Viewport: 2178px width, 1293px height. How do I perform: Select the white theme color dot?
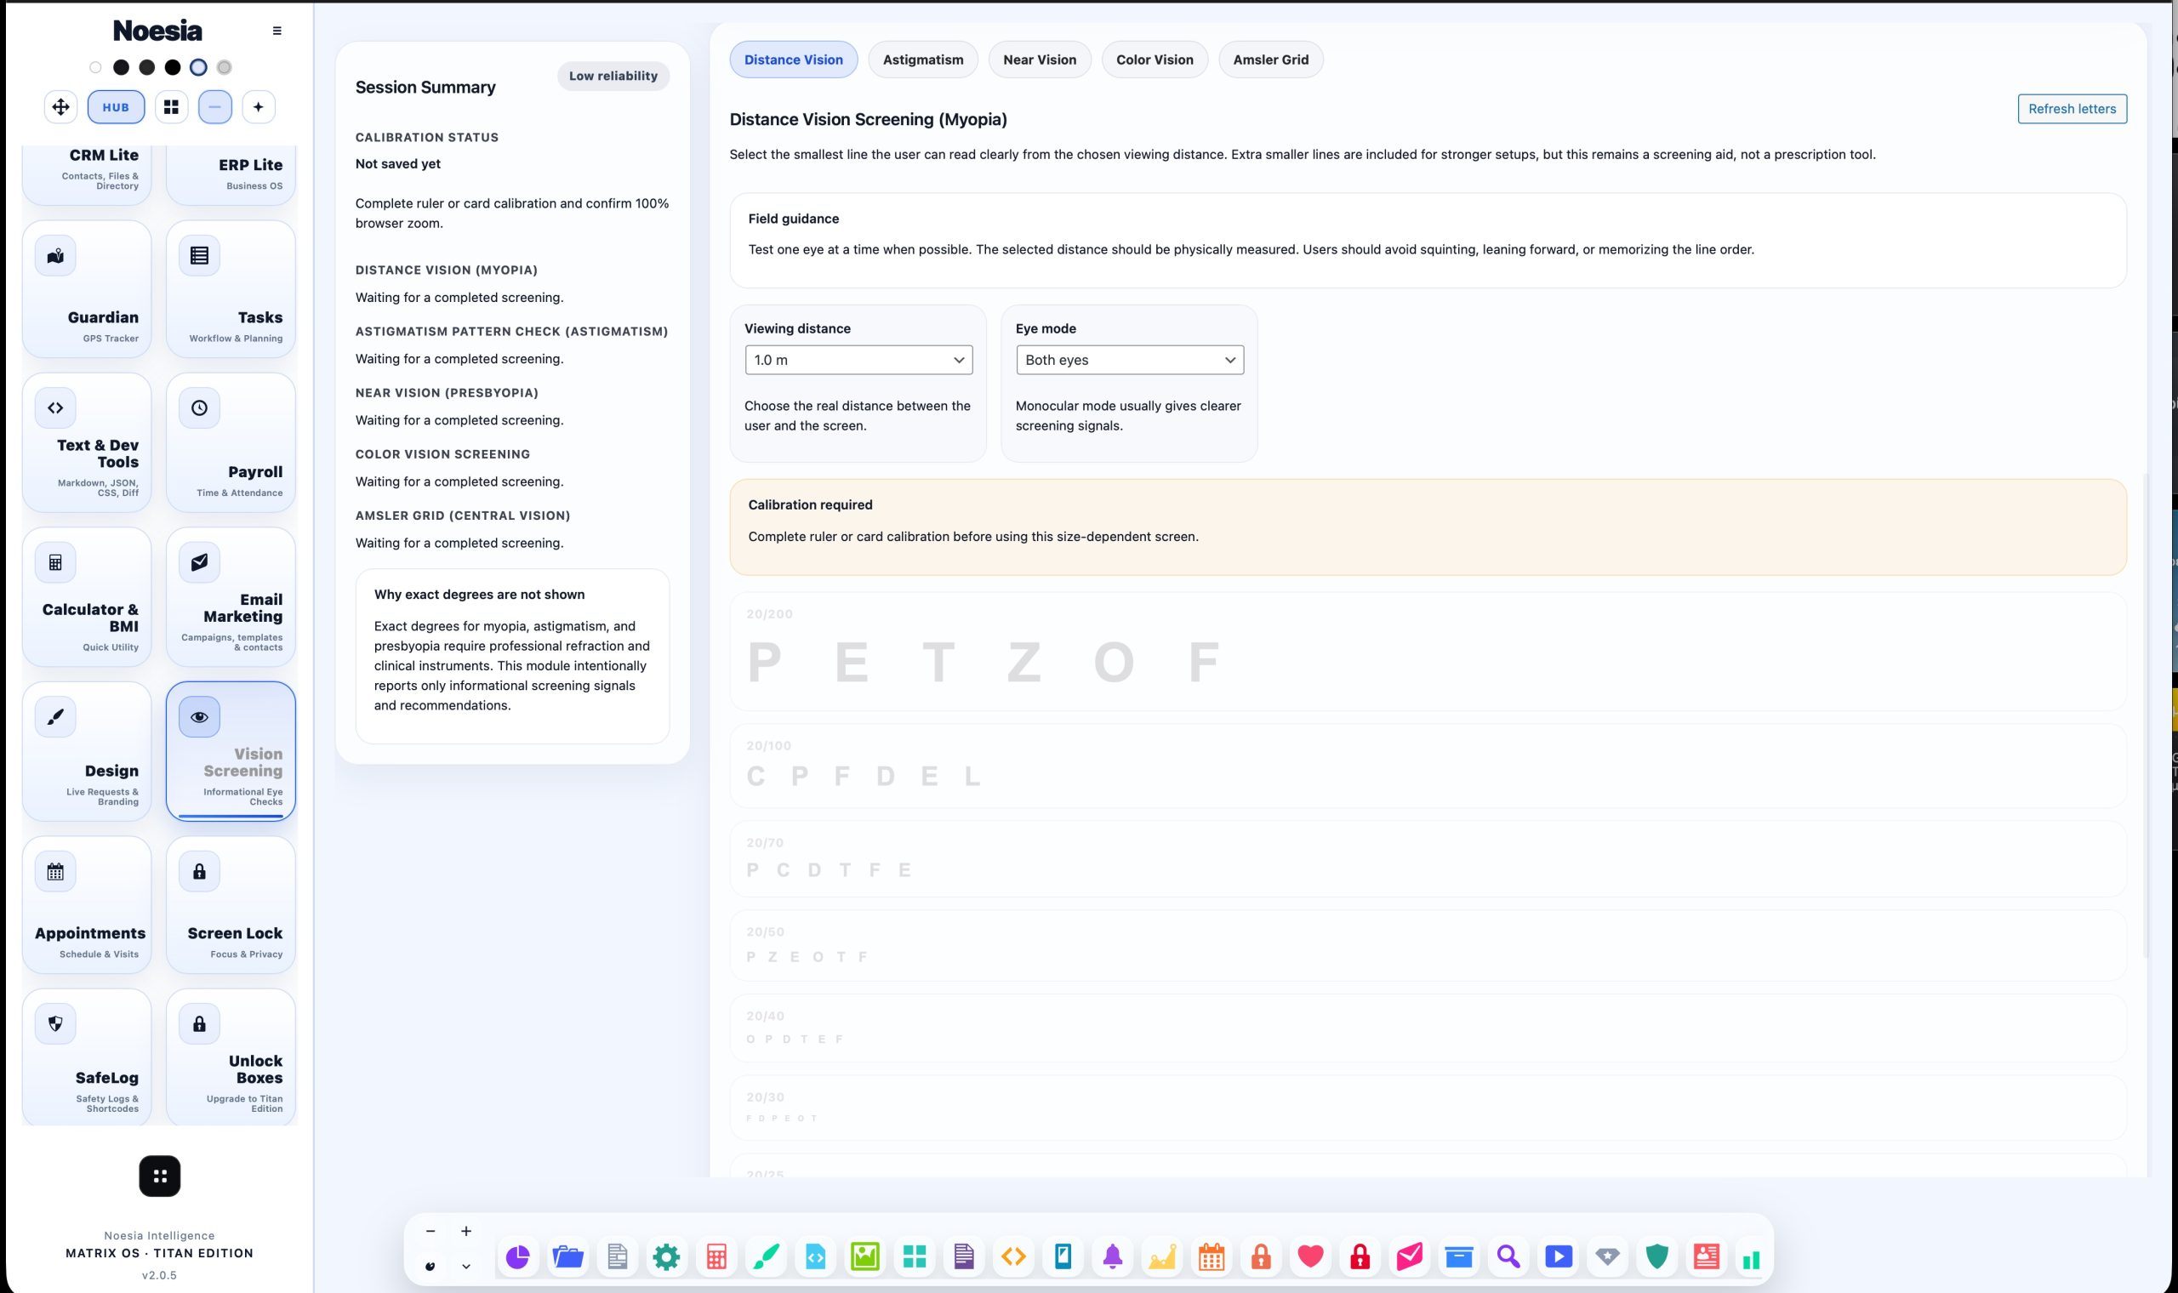(95, 67)
